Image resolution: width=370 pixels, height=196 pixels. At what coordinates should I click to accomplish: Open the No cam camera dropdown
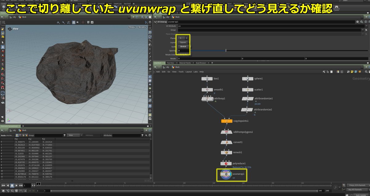(x=142, y=27)
